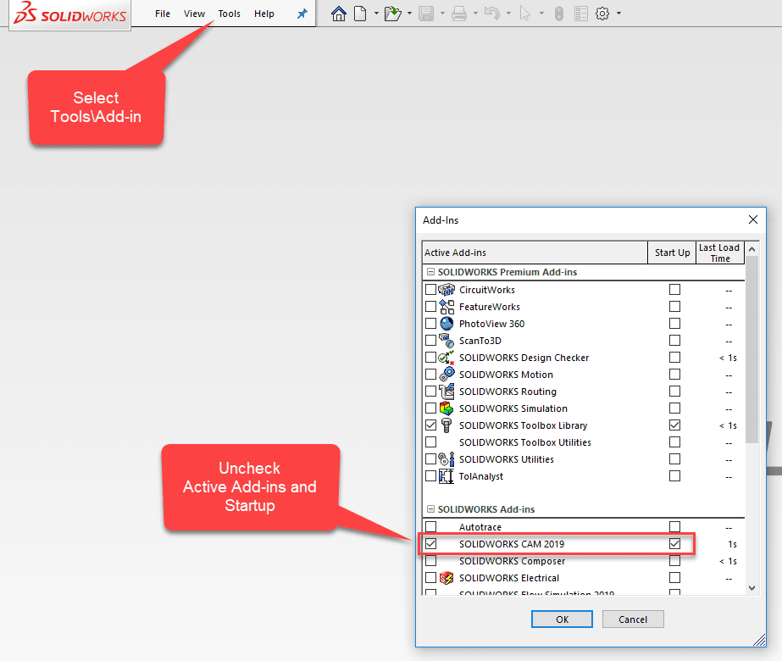Open the File menu
Image resolution: width=782 pixels, height=661 pixels.
[163, 14]
